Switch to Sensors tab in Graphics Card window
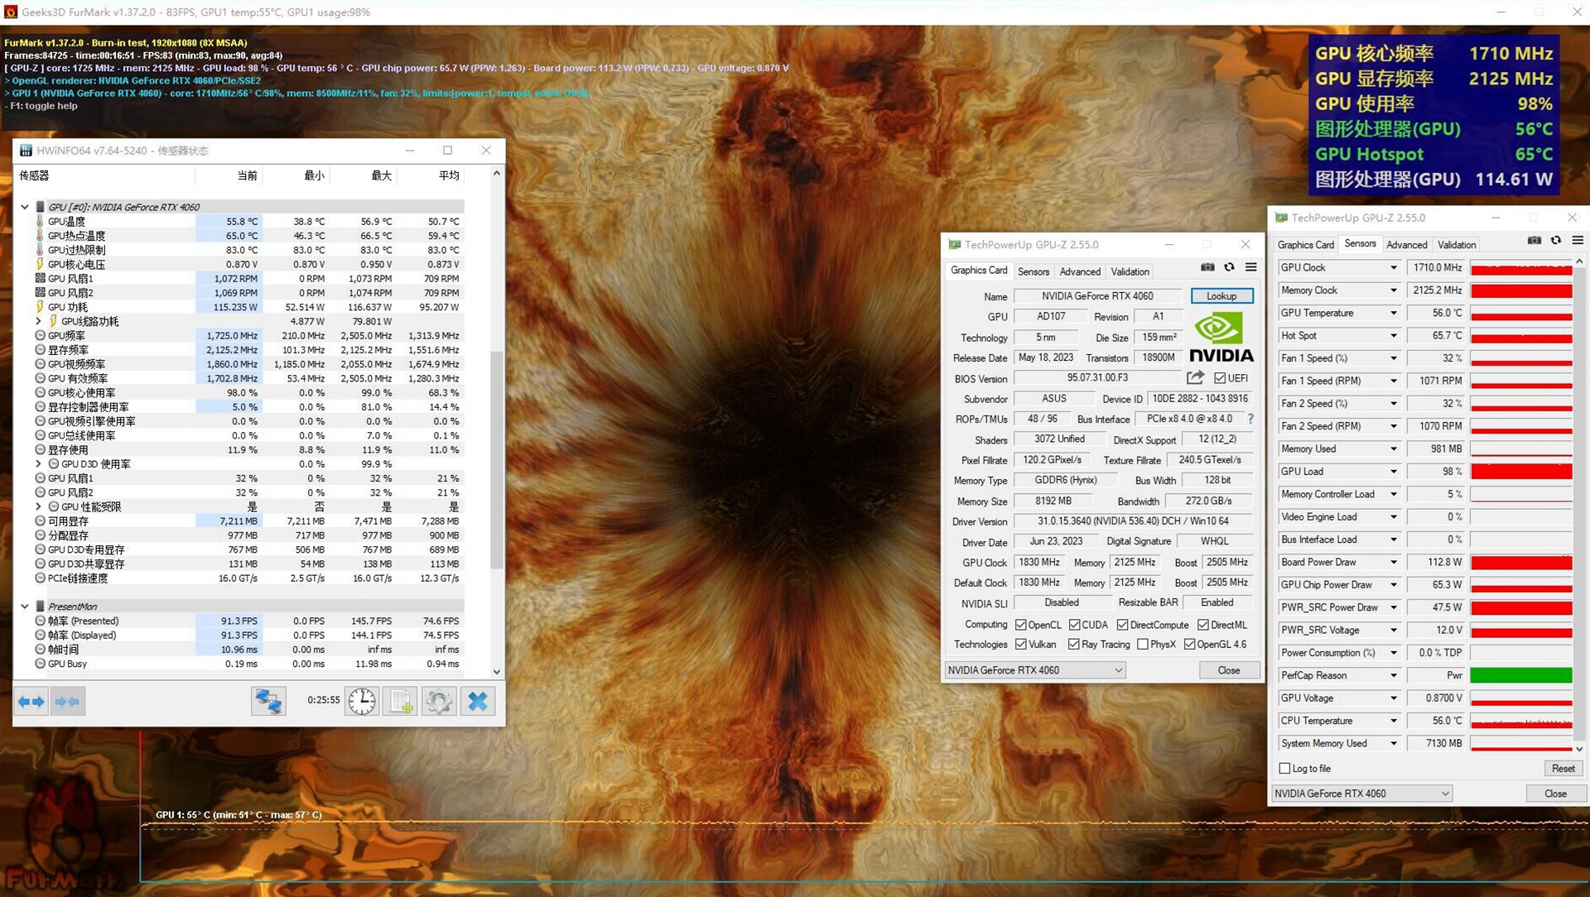Screen dimensions: 1590x897 pyautogui.click(x=1033, y=271)
